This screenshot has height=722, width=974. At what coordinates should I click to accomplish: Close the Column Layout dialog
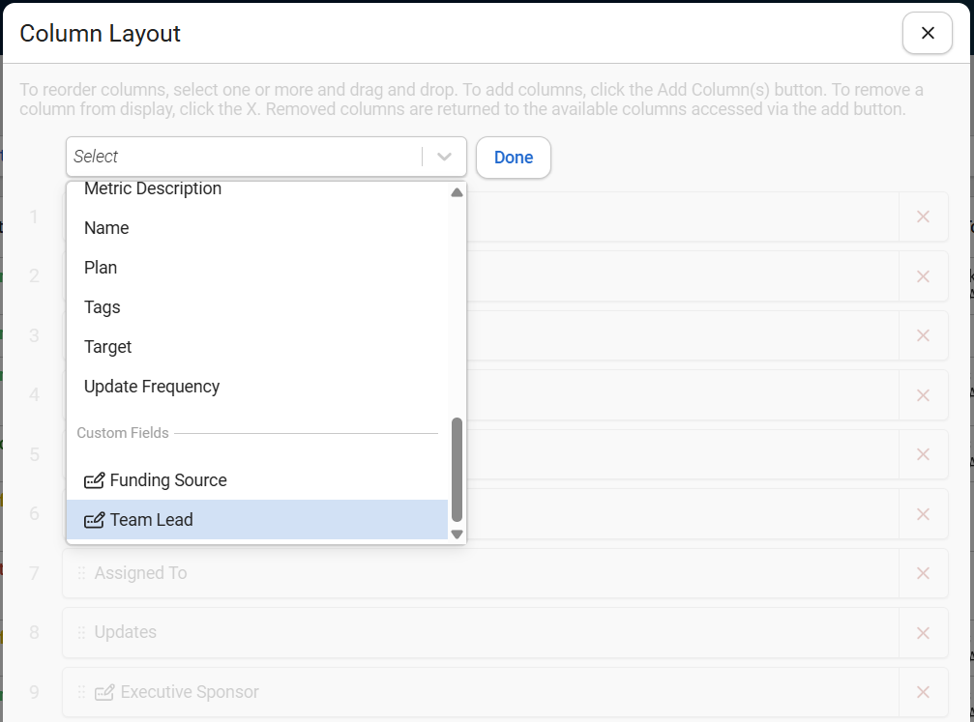tap(927, 33)
